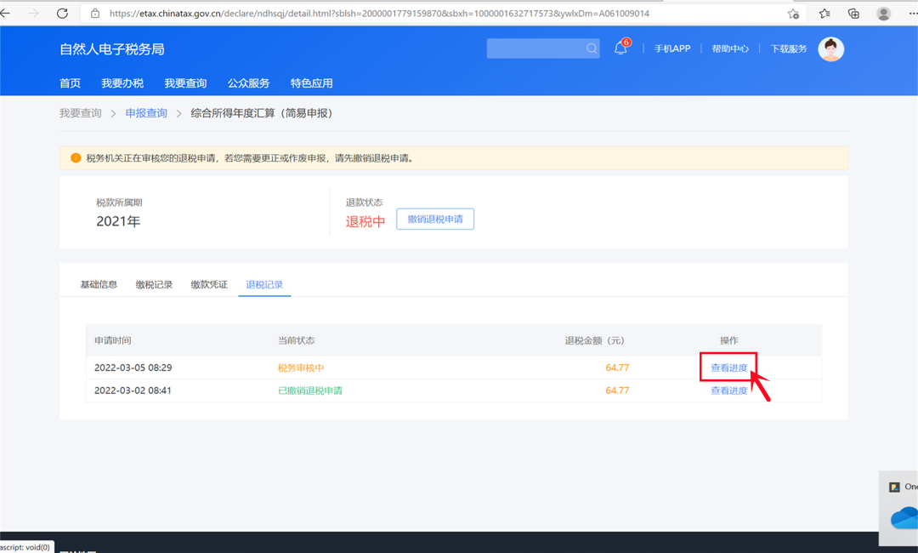
Task: Open browser settings ellipsis menu
Action: tap(913, 13)
